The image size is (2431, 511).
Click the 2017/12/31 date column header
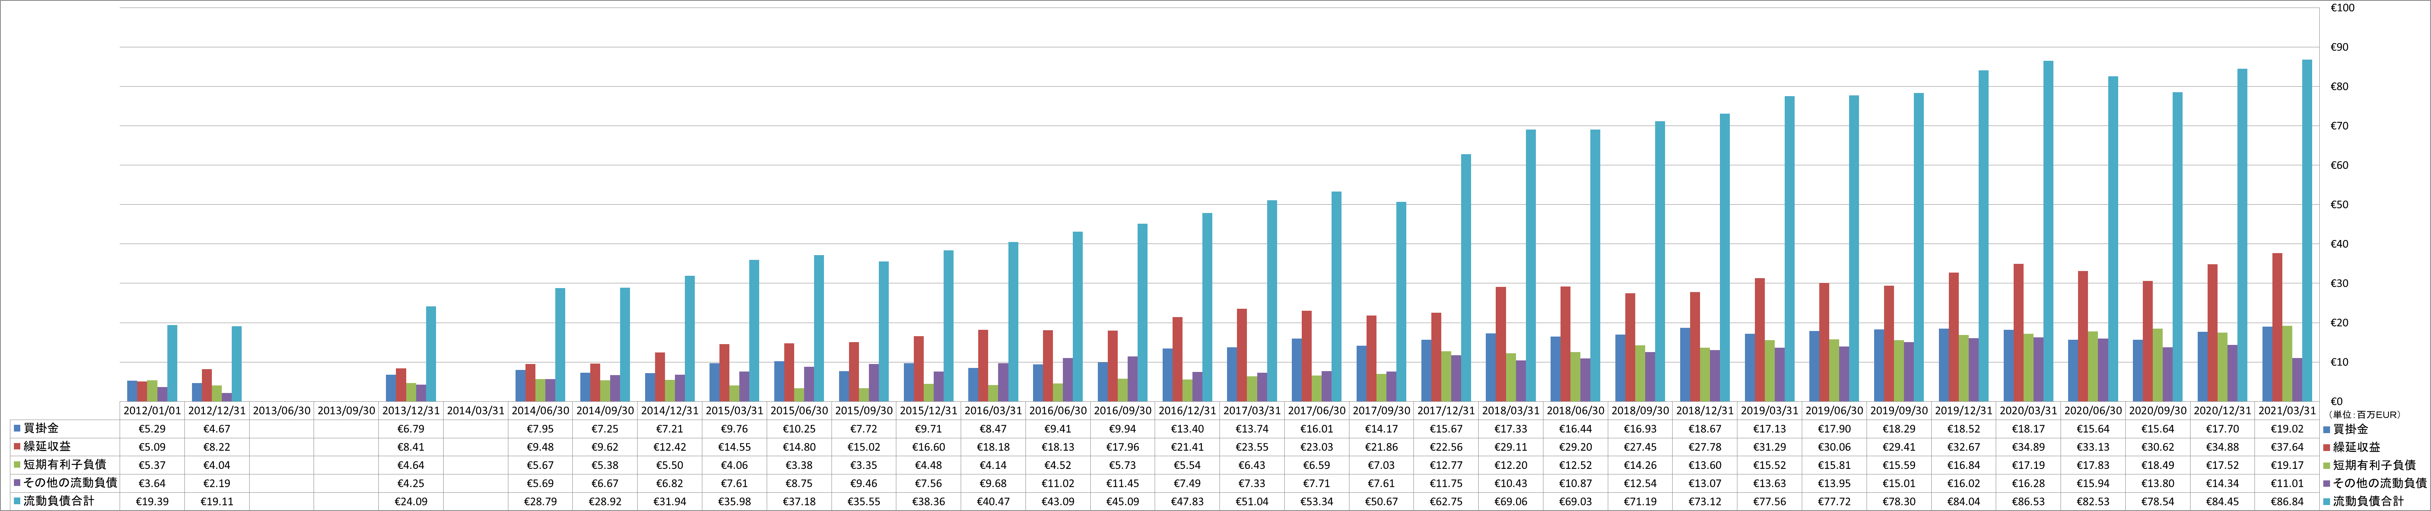[x=1446, y=411]
